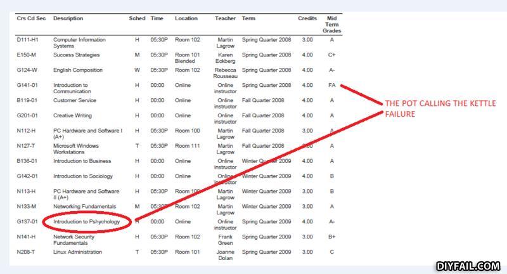
Task: Click Spring Quarter 2009 term for Linux Administration
Action: point(266,252)
